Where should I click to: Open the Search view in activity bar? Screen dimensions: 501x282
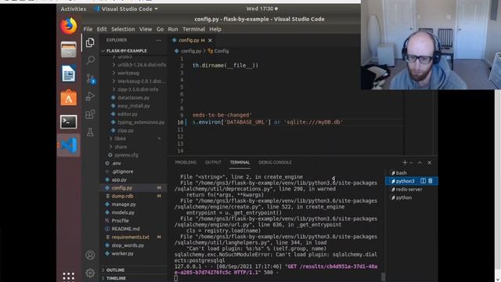coord(91,60)
